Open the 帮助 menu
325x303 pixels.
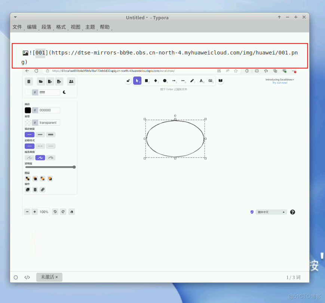(105, 27)
